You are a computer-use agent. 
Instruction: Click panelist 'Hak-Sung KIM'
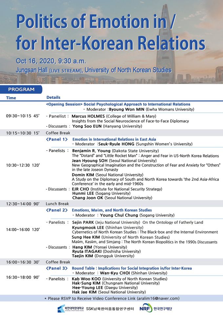coord(86,283)
